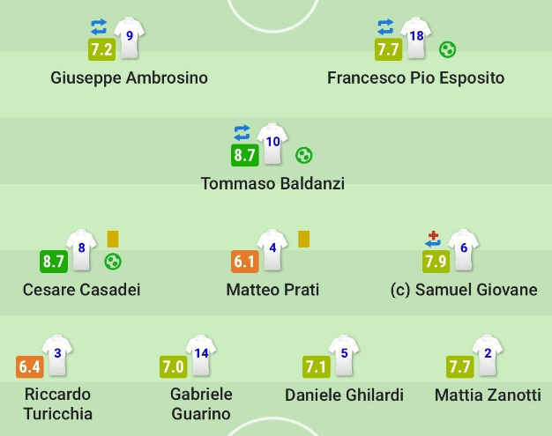Click Matteo Prati's 6.1 rating badge
This screenshot has height=436, width=552.
(244, 262)
